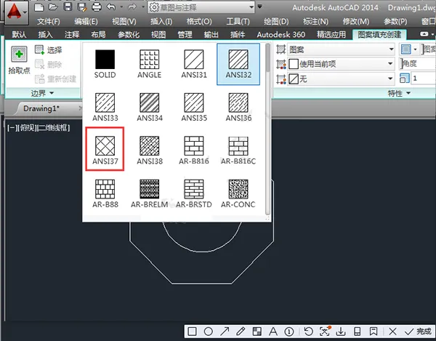
Task: Choose the AR-B816 brick pattern
Action: [x=194, y=151]
